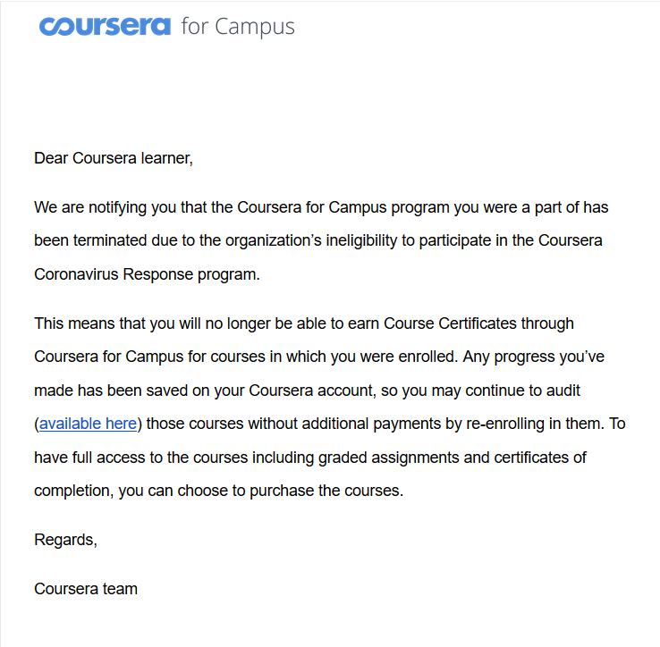660x647 pixels.
Task: Click the "for Campus" text beside the logo
Action: (237, 27)
